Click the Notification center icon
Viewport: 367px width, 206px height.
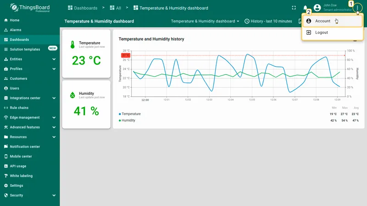(6, 146)
